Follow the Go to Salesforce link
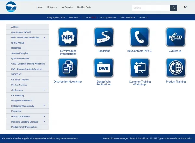The width and height of the screenshot is (195, 143). coord(127,17)
